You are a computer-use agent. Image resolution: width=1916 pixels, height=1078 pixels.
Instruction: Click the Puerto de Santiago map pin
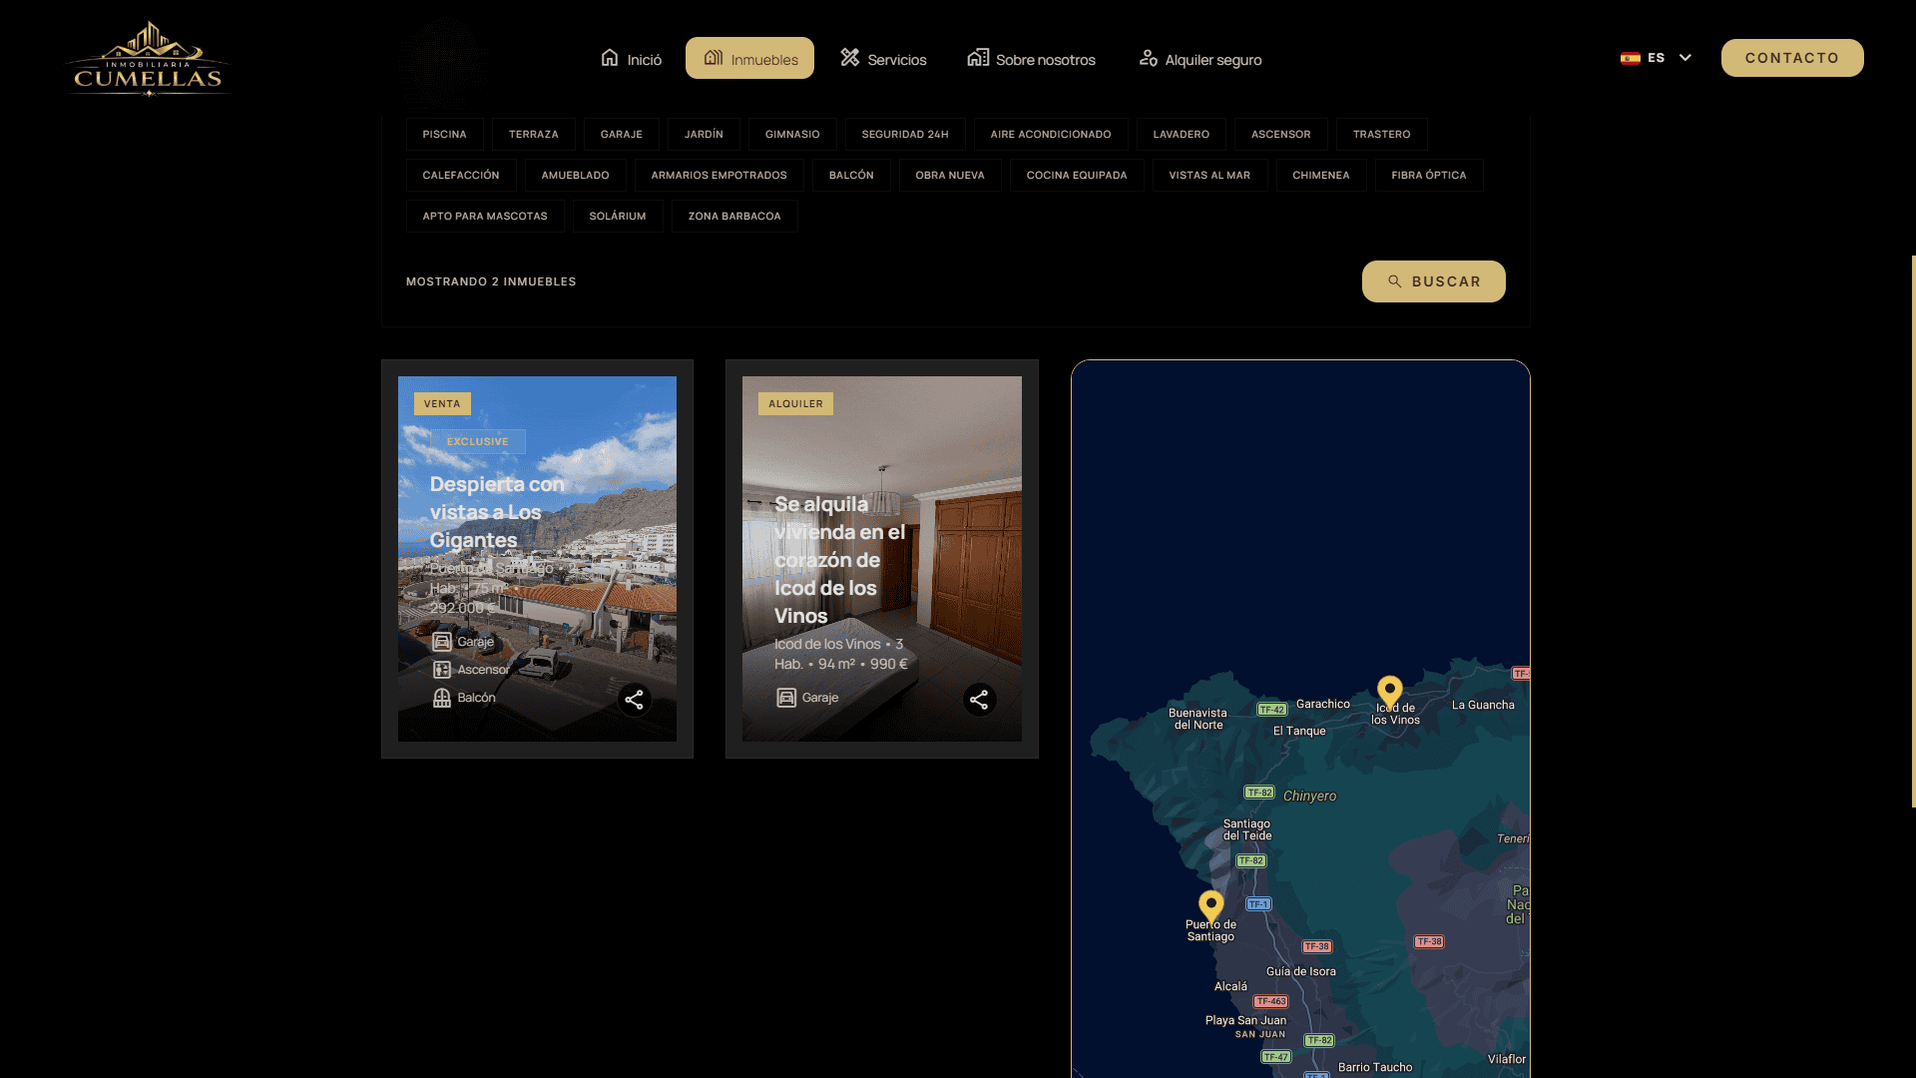click(1211, 907)
